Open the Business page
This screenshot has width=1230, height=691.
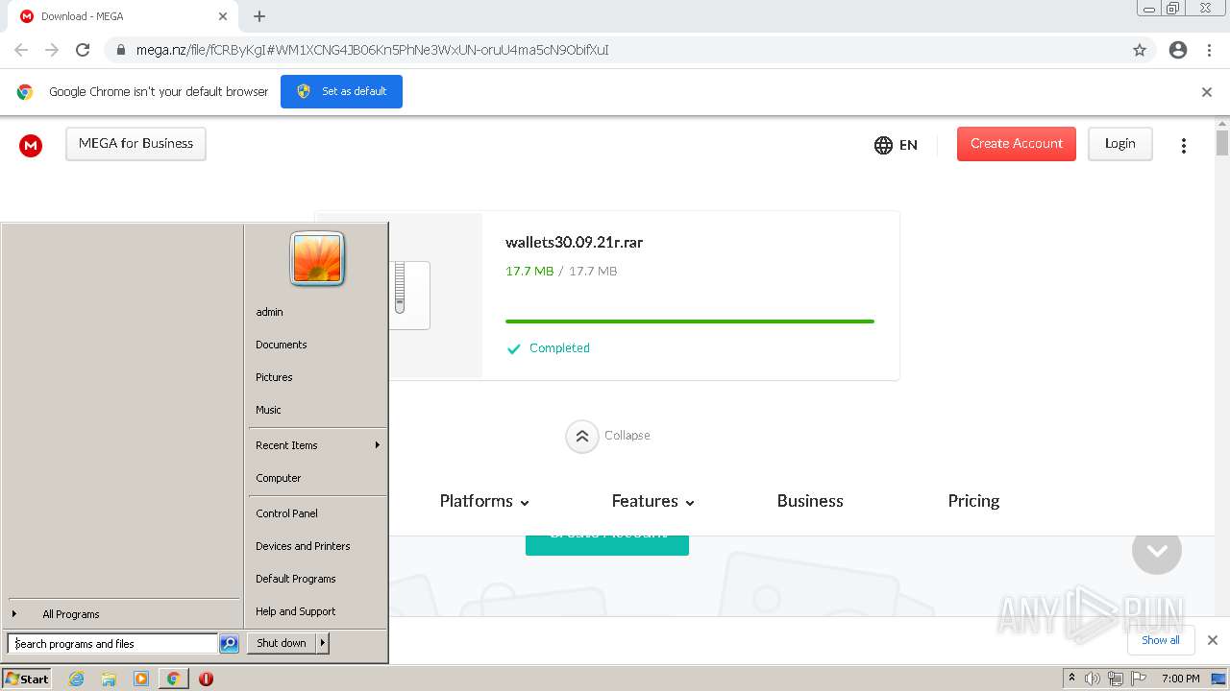pyautogui.click(x=810, y=501)
